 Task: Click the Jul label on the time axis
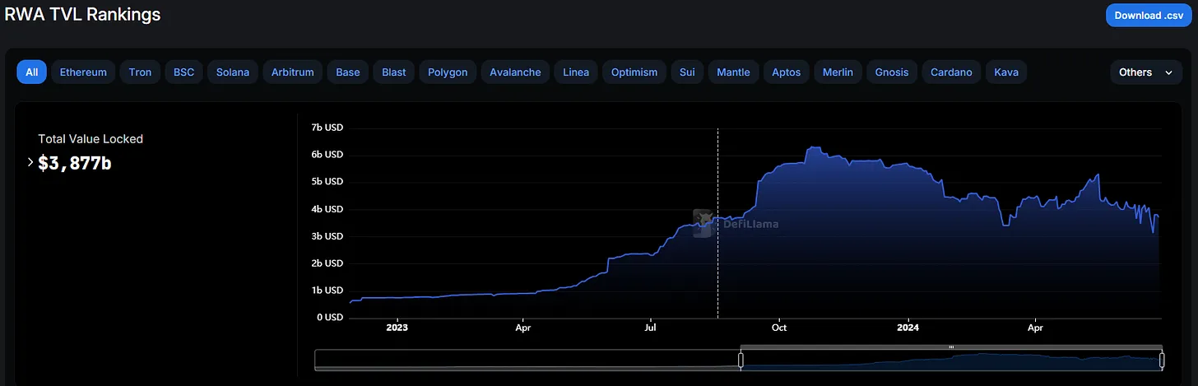click(651, 328)
